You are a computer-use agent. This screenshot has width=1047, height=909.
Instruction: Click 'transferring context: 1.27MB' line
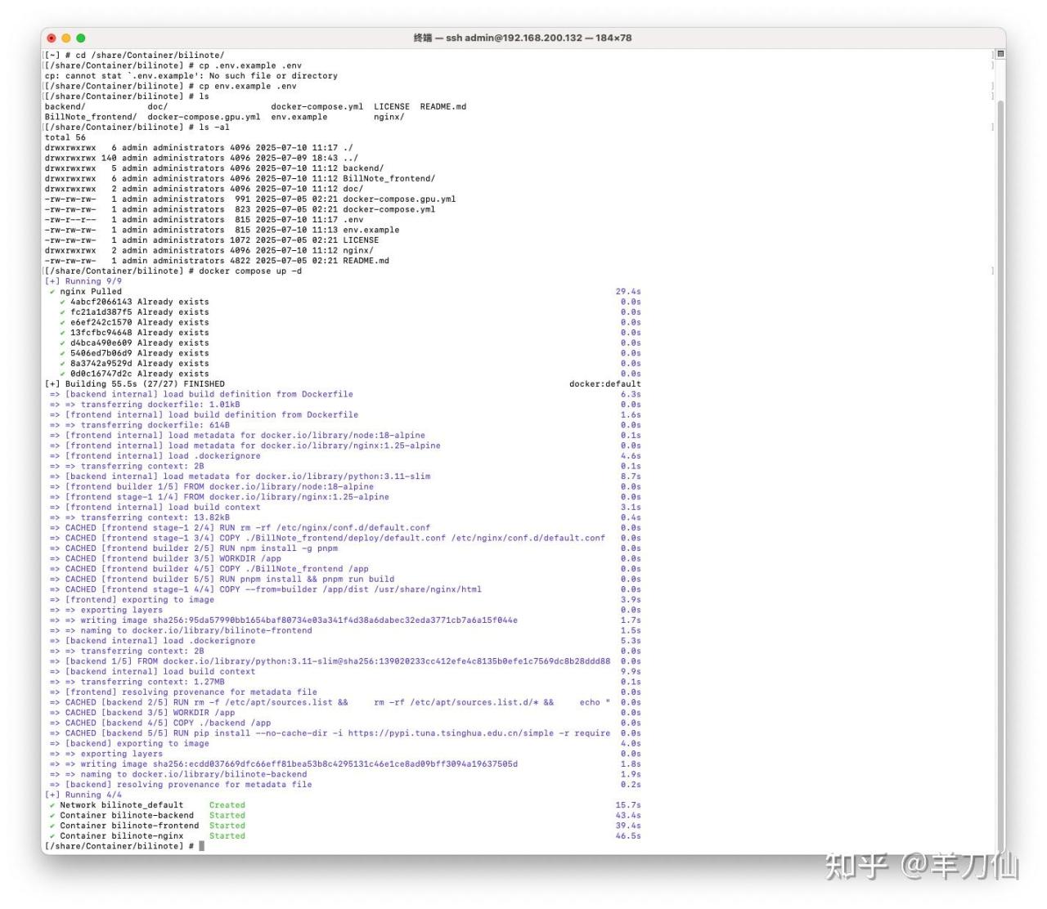click(x=137, y=682)
